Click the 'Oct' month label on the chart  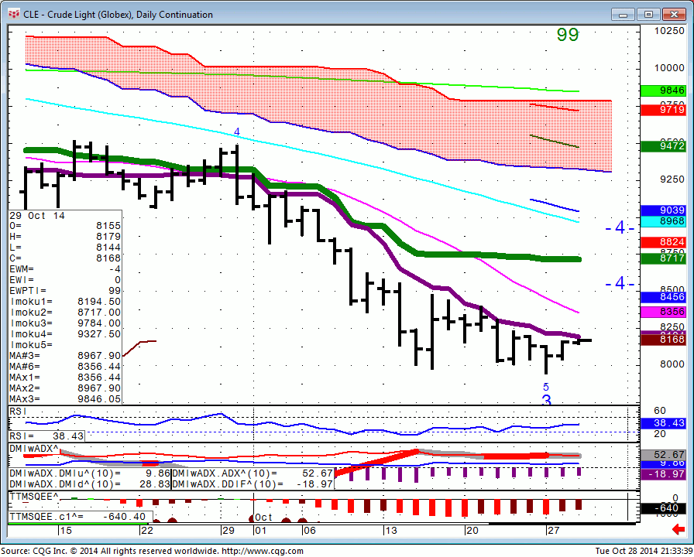pyautogui.click(x=264, y=518)
